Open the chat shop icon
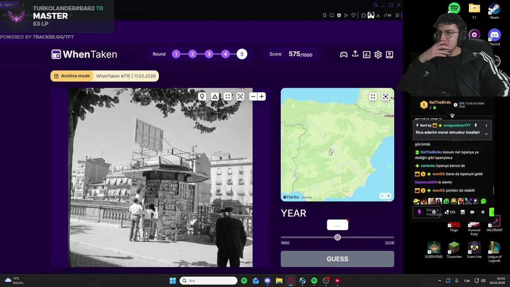 pos(463,212)
